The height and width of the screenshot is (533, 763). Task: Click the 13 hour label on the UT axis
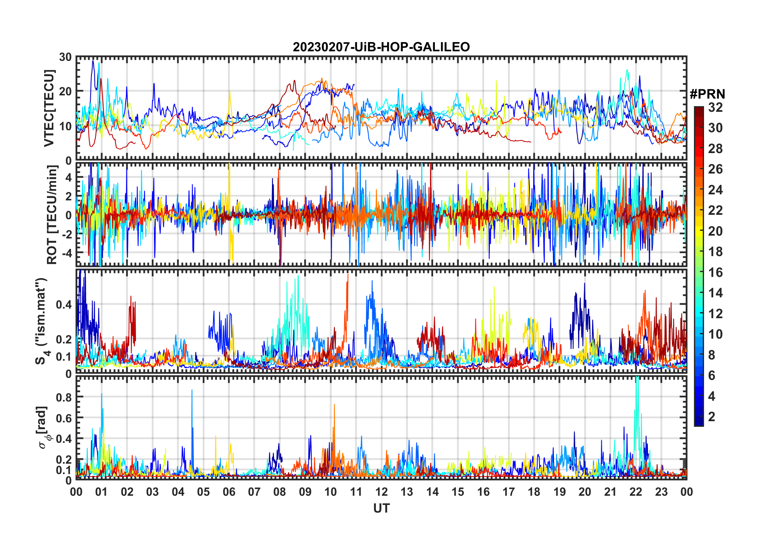(407, 492)
